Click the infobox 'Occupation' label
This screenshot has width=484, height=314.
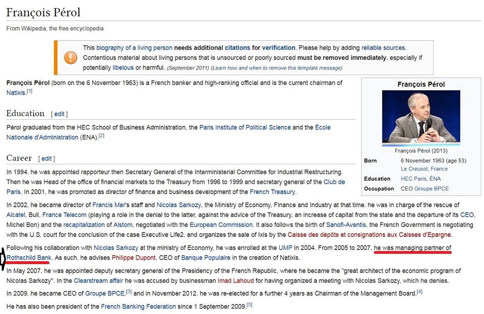click(379, 189)
